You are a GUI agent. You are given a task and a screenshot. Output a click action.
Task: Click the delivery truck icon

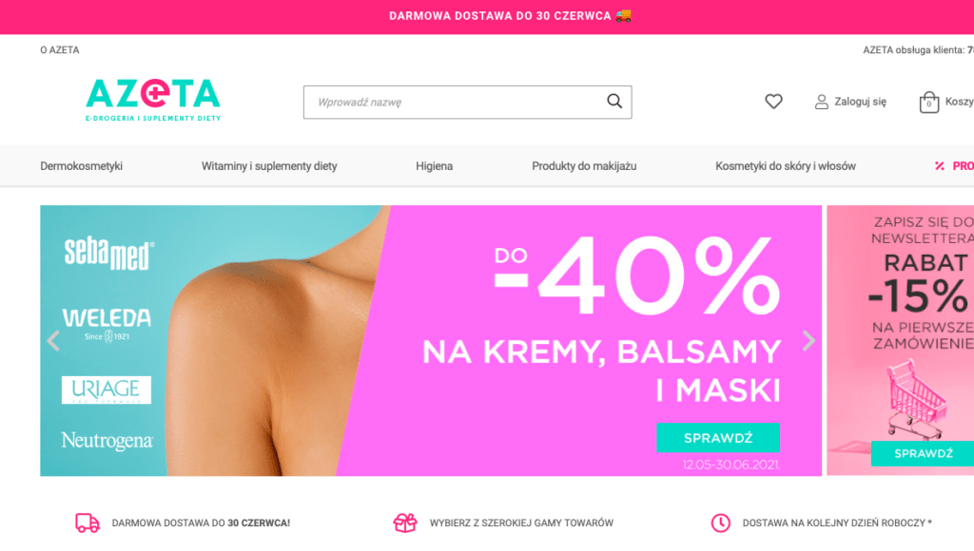point(88,523)
